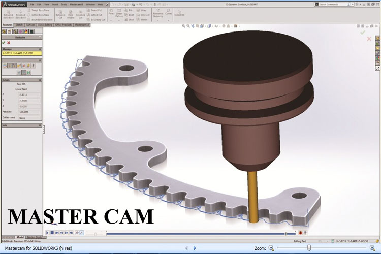Screen dimensions: 381x254
Task: Click the Extruded Cut tool
Action: tap(60, 15)
